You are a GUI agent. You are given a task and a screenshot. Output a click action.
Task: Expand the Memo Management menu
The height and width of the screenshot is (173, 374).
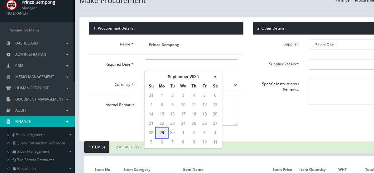[37, 77]
